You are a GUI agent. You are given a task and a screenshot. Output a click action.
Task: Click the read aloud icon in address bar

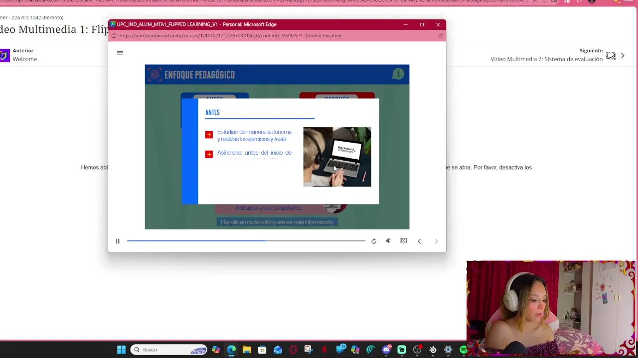tap(440, 36)
